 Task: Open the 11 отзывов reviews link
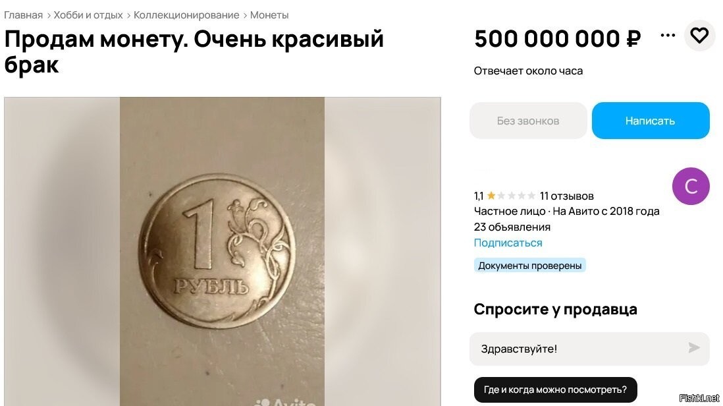tap(566, 196)
